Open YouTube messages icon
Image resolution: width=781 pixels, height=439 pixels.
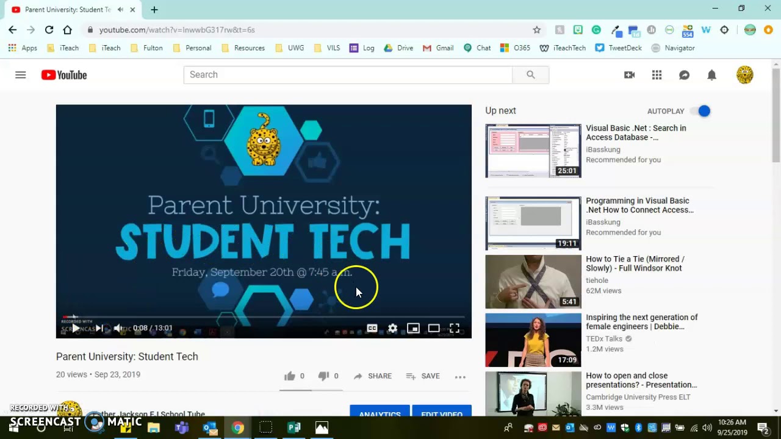(x=684, y=75)
